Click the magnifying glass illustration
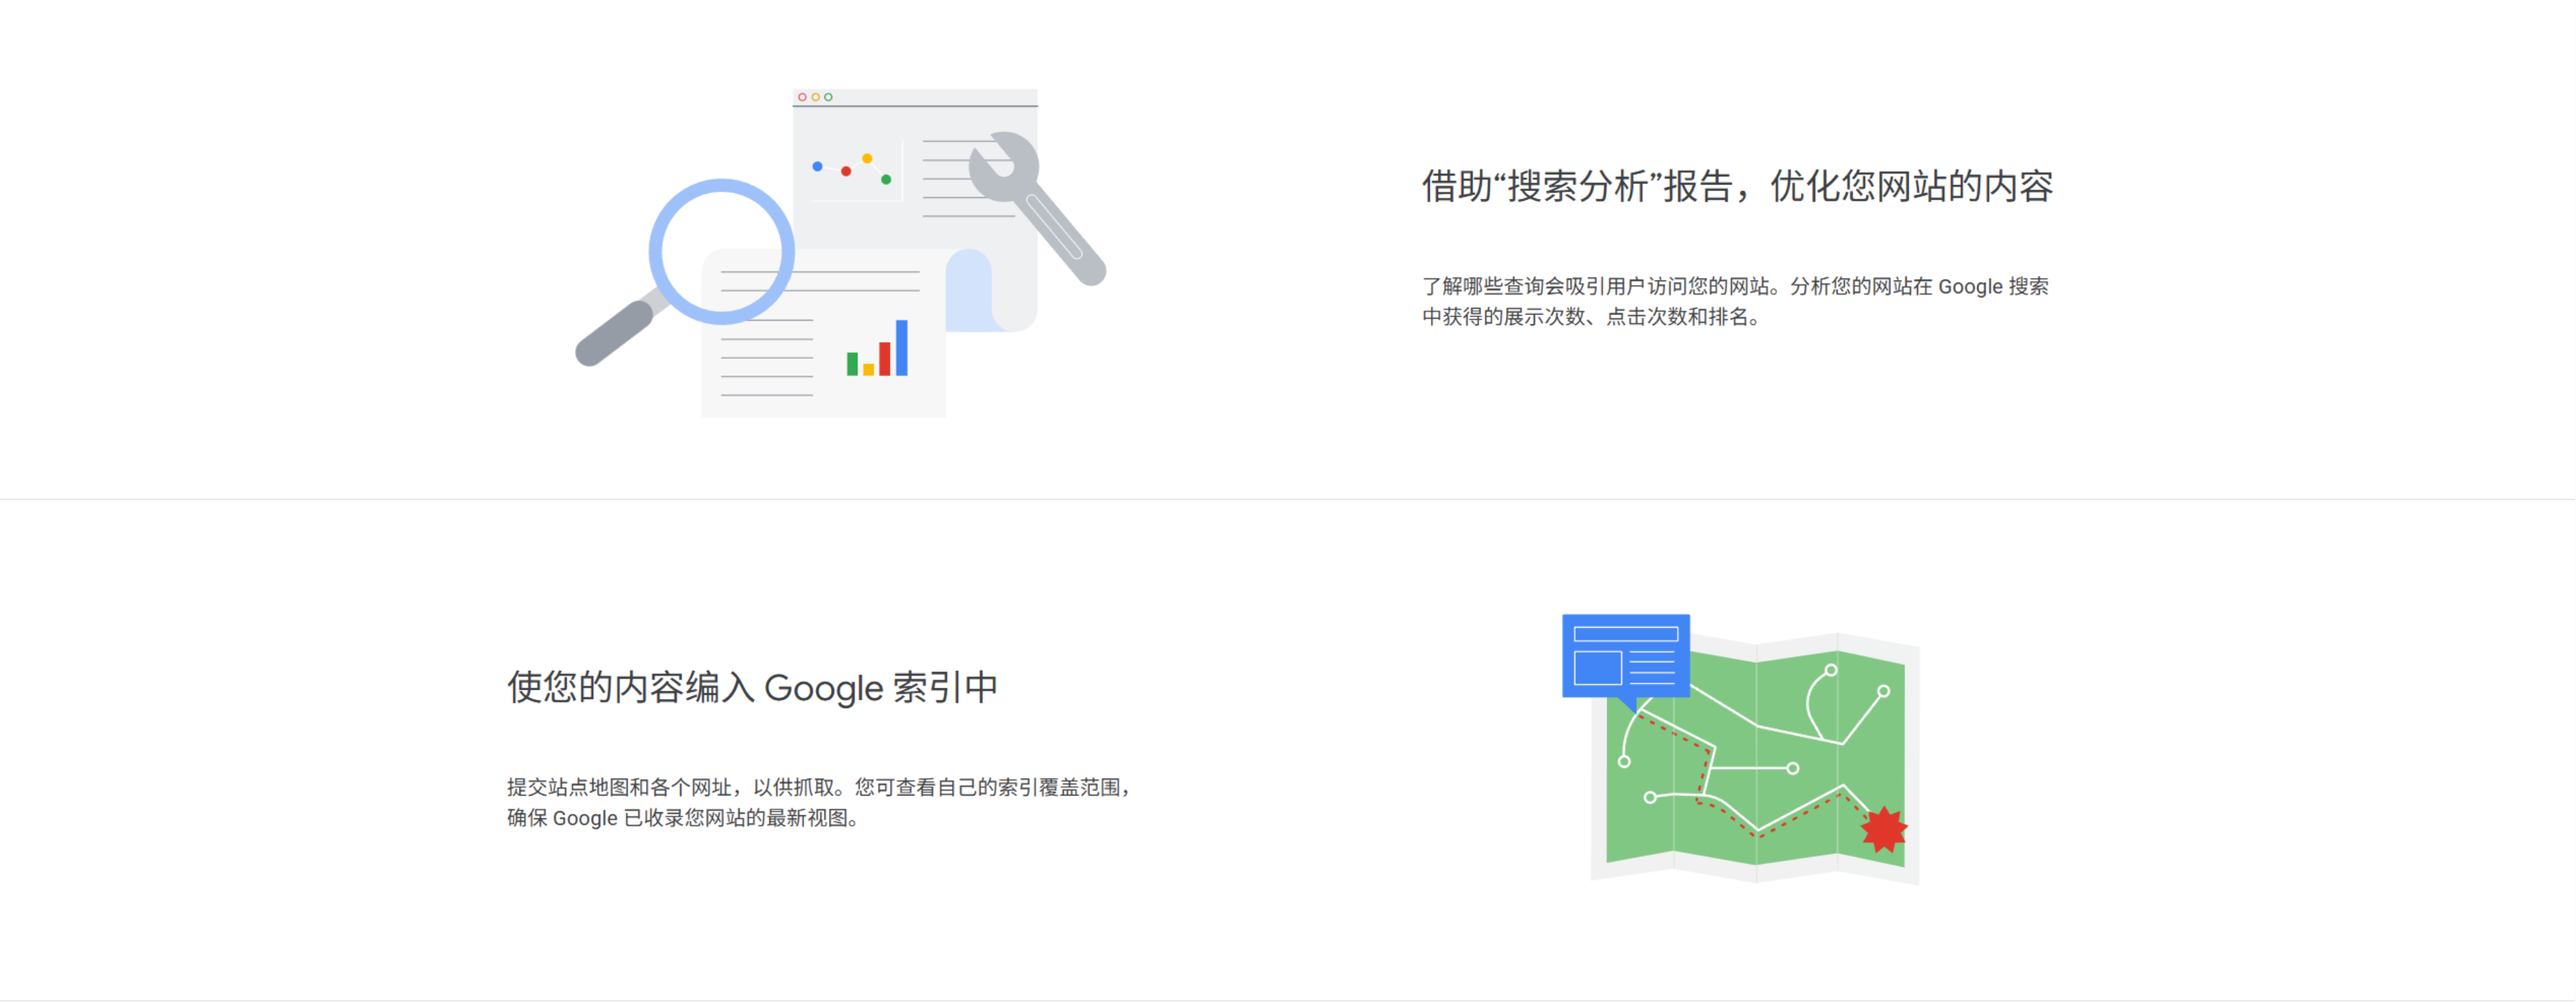This screenshot has width=2576, height=1002. [686, 271]
